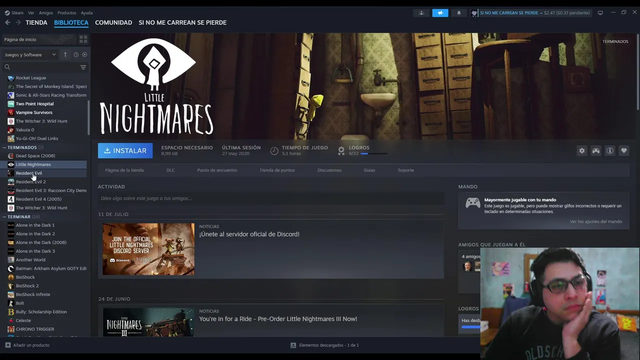640x360 pixels.
Task: Select Resident Evil 2 in the list
Action: coord(30,182)
